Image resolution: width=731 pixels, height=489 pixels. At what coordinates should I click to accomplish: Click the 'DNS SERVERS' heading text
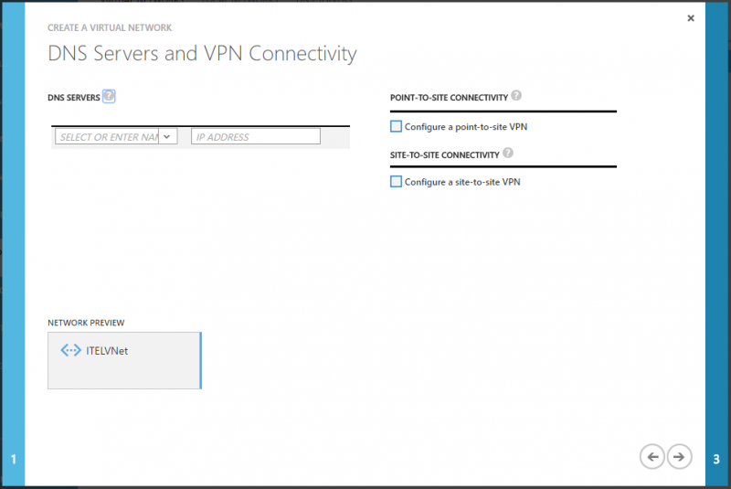74,98
